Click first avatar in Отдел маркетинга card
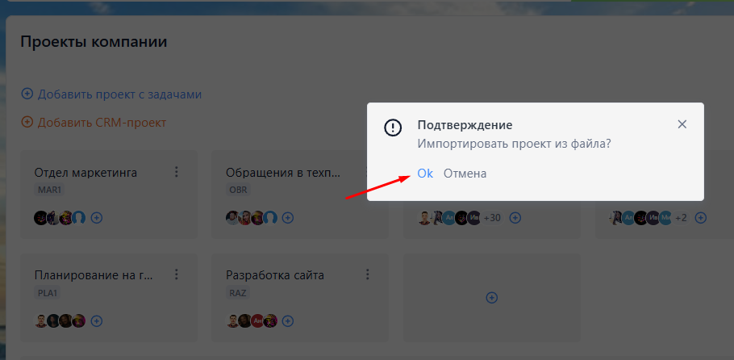The width and height of the screenshot is (734, 360). coord(40,217)
